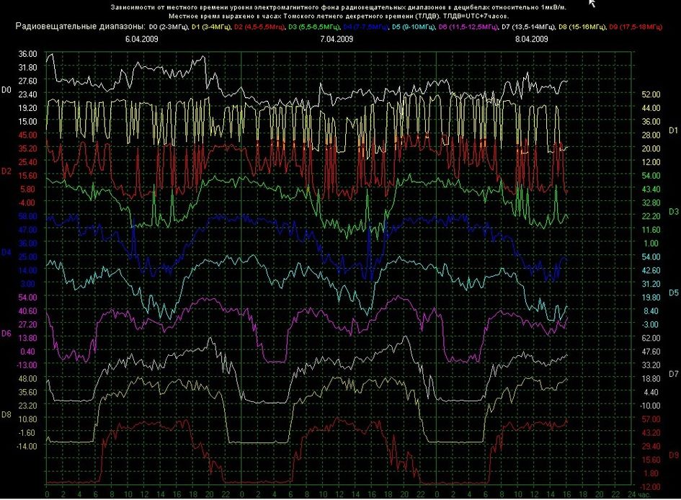This screenshot has height=500, width=681.
Task: Click the D0 axis value "23.40"
Action: point(28,94)
